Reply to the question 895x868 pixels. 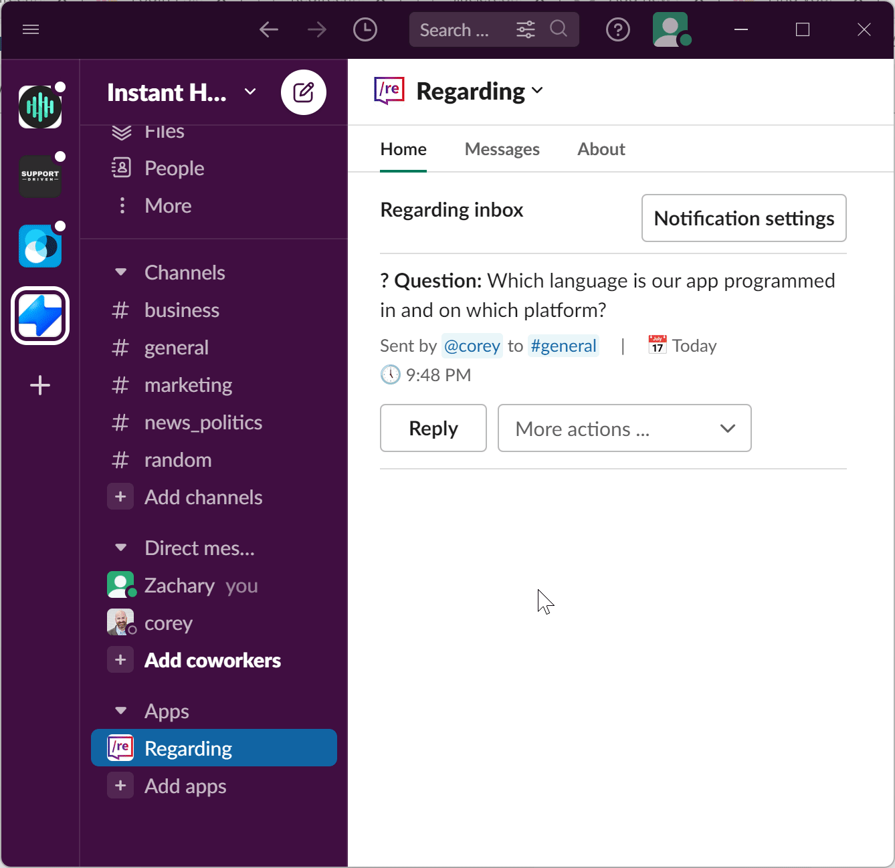[x=433, y=428]
